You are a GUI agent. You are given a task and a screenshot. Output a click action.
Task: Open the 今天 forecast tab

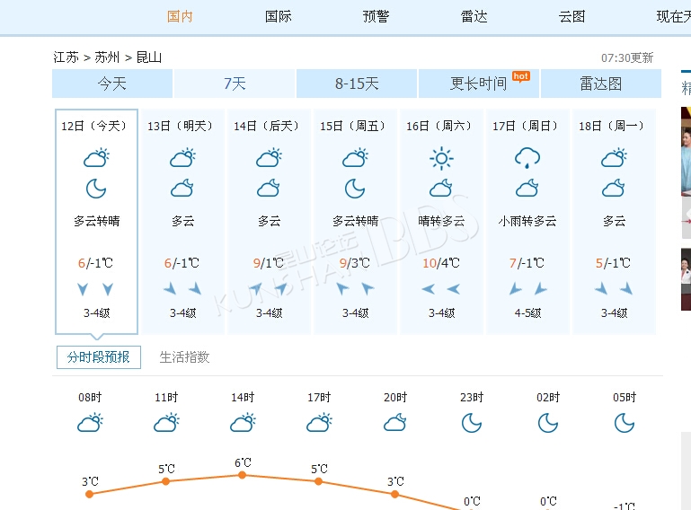[112, 84]
